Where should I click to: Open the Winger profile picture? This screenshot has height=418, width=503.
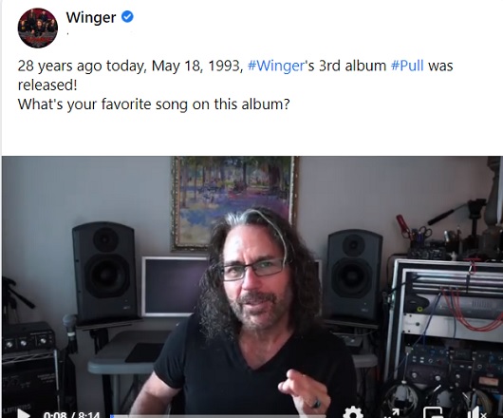pyautogui.click(x=38, y=28)
